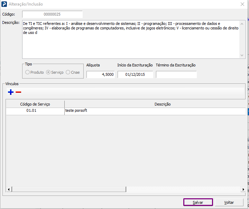Screen dimensions: 249x209
Task: Click the grid's left horizontal scroll arrow
Action: (9, 189)
